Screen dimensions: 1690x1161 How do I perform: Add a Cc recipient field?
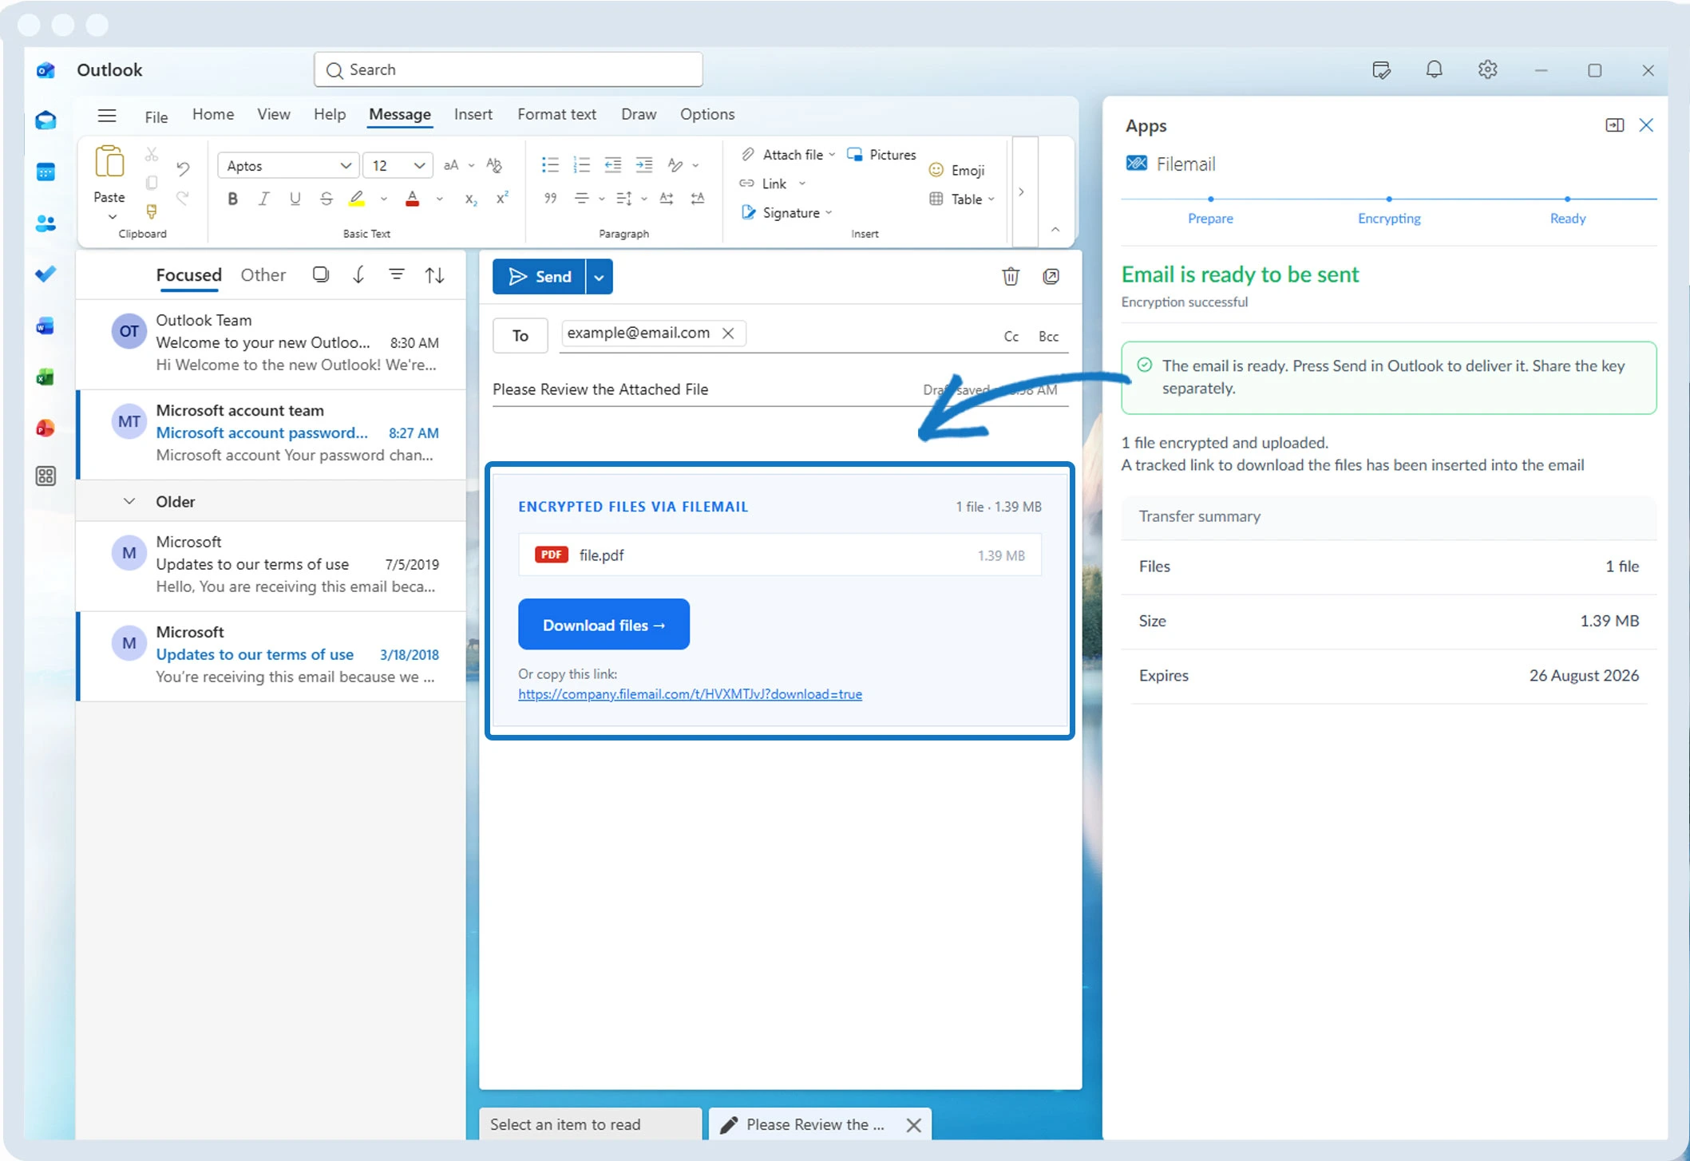point(1011,337)
